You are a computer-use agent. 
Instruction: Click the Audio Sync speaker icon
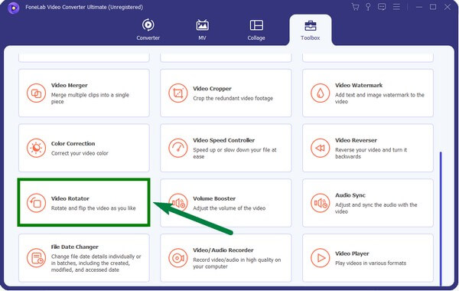tap(320, 203)
